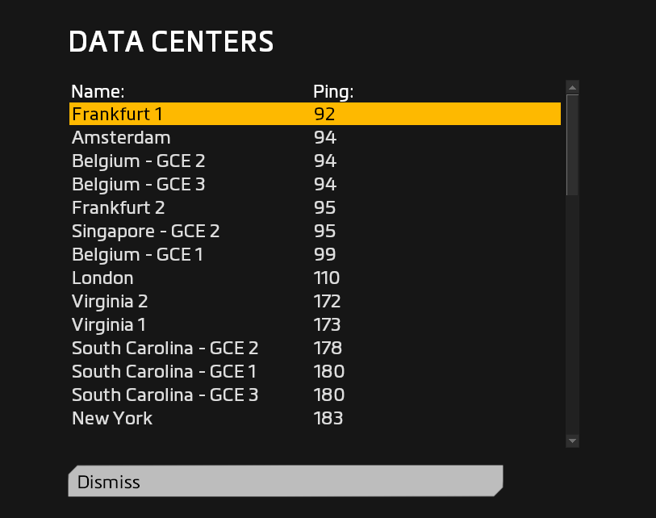
Task: Select Belgium - GCE 1 row
Action: 137,255
